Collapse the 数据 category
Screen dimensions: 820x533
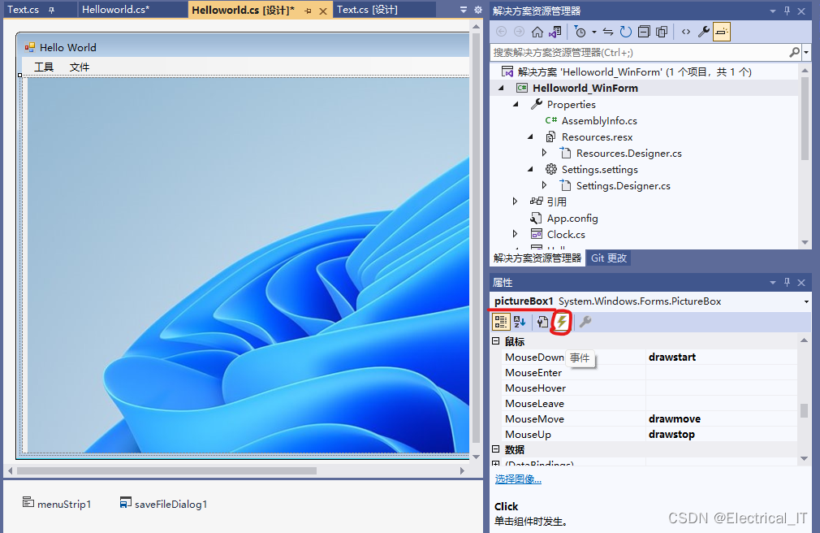[496, 449]
